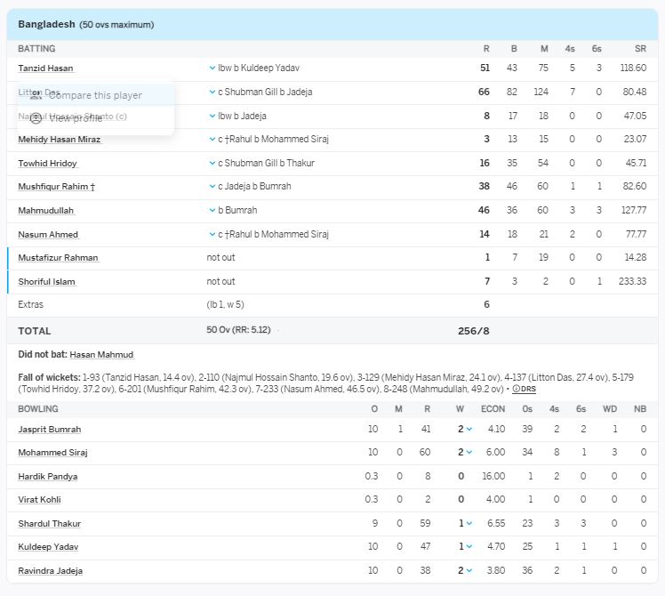Open Mohammed Siraj's wickets dropdown
Screen dimensions: 665x596
[x=469, y=453]
